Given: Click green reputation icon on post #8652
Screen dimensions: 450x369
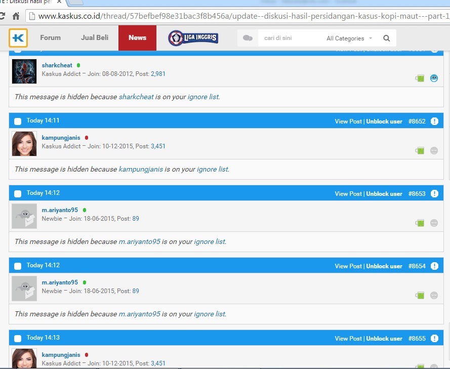Looking at the screenshot, I should coord(420,150).
